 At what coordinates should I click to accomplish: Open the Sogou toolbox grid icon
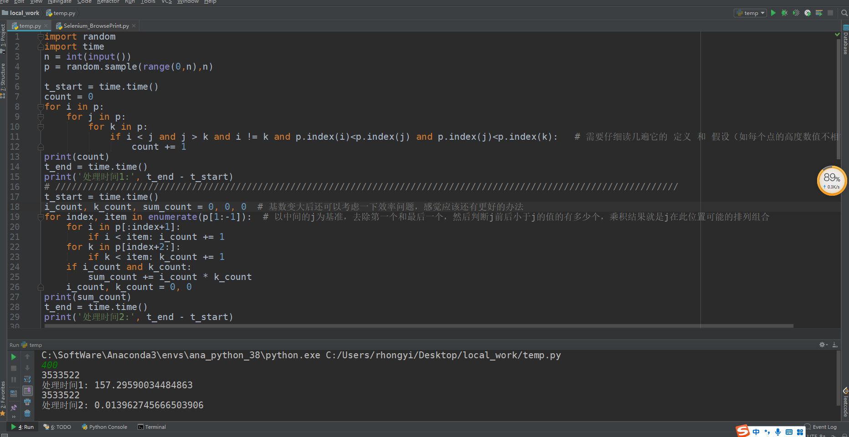[x=800, y=432]
